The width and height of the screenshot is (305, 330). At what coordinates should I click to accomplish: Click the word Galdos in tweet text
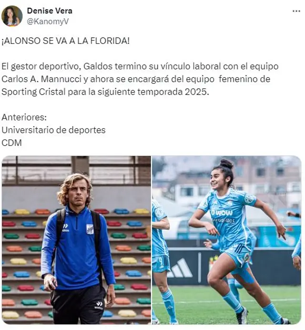98,66
